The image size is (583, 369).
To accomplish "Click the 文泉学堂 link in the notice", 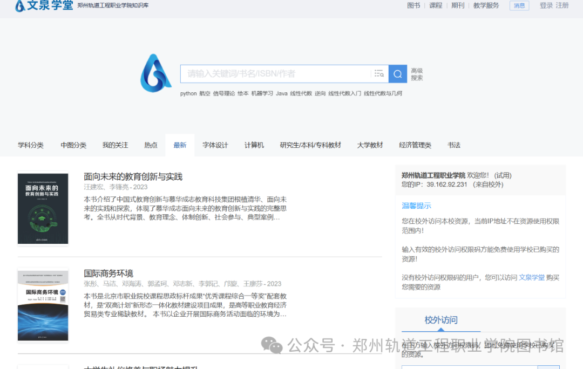I will [x=532, y=278].
